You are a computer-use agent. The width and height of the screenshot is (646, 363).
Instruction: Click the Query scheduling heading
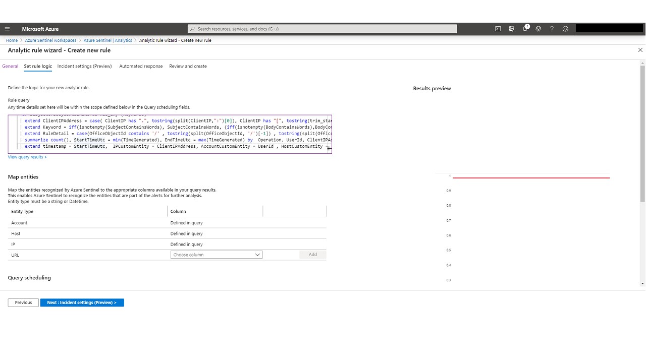[x=29, y=278]
